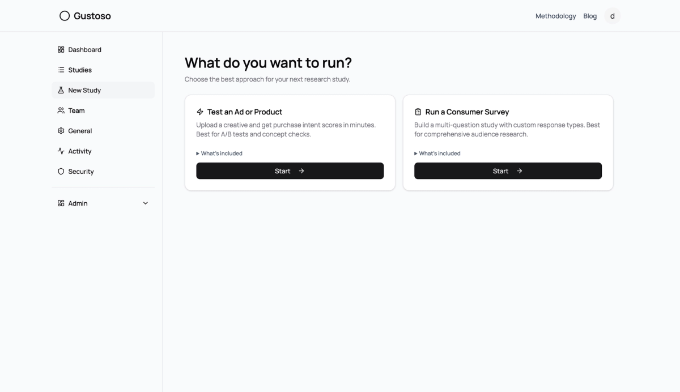Expand What's included under Test an Ad

coord(219,154)
